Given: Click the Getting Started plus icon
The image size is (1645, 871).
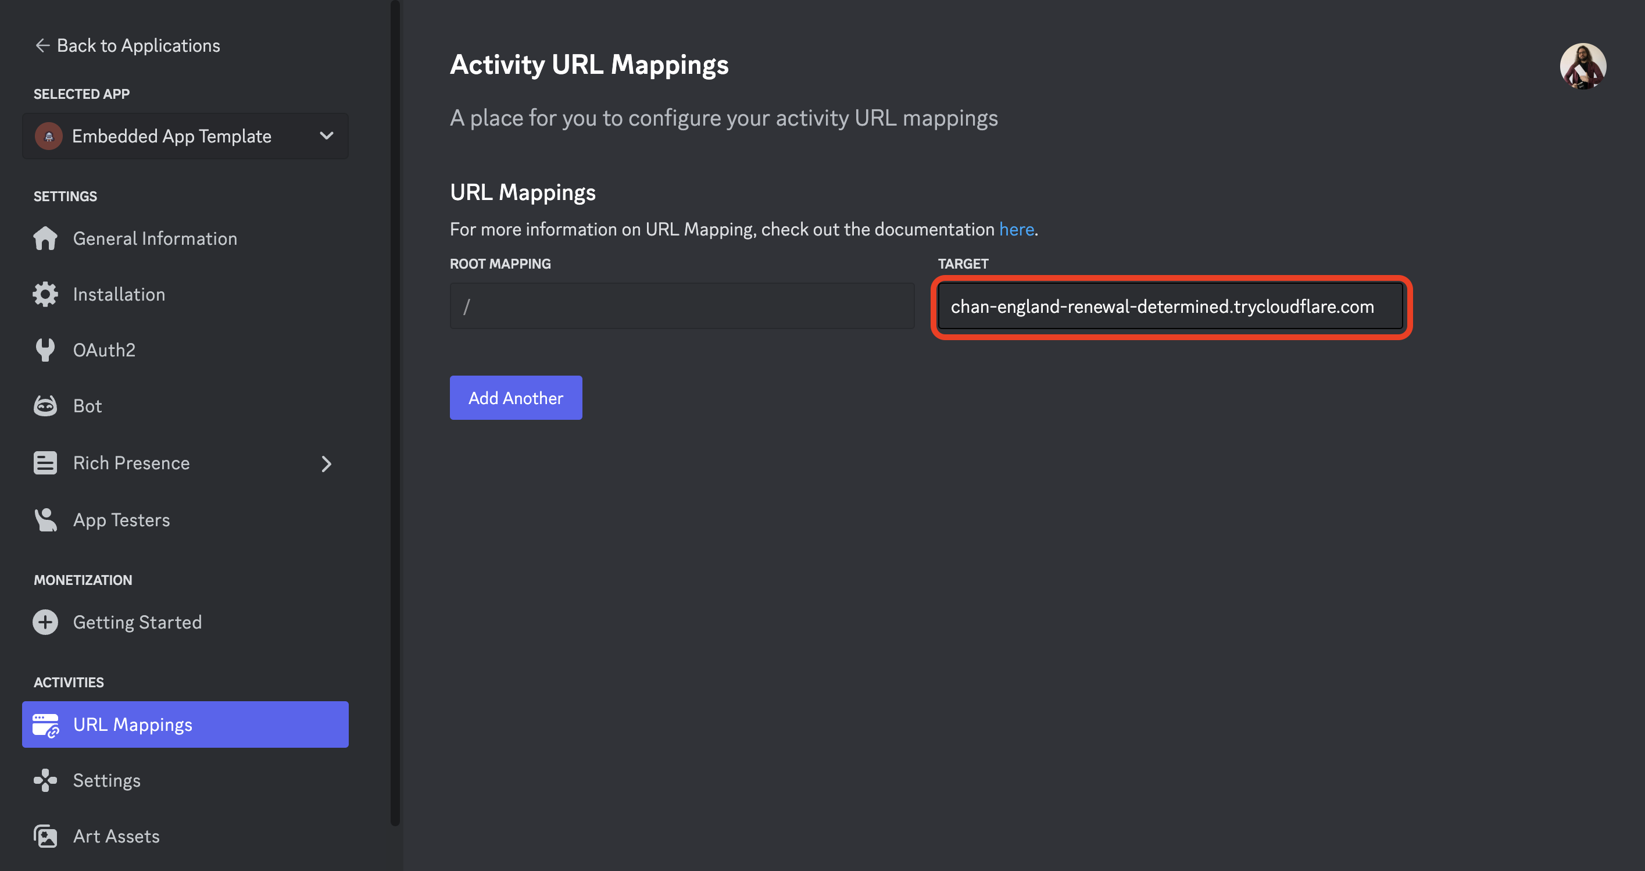Looking at the screenshot, I should [x=45, y=622].
